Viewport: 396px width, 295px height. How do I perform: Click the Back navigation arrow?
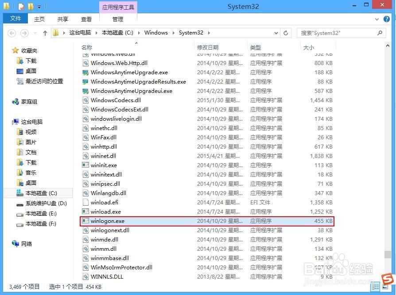tap(12, 33)
